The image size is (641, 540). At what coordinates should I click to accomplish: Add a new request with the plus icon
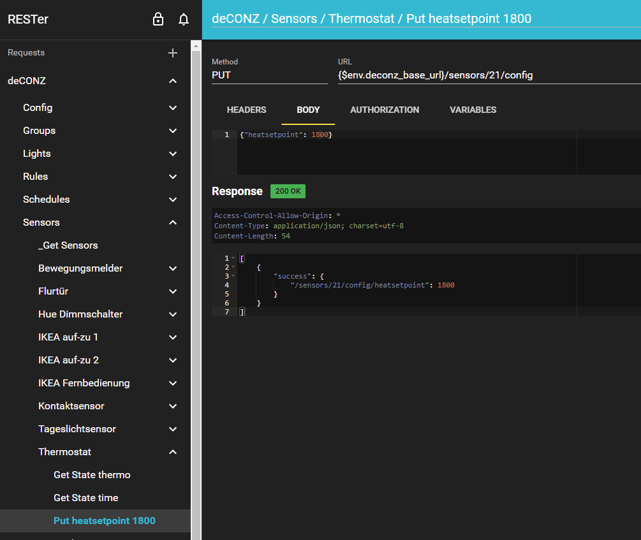[x=172, y=53]
